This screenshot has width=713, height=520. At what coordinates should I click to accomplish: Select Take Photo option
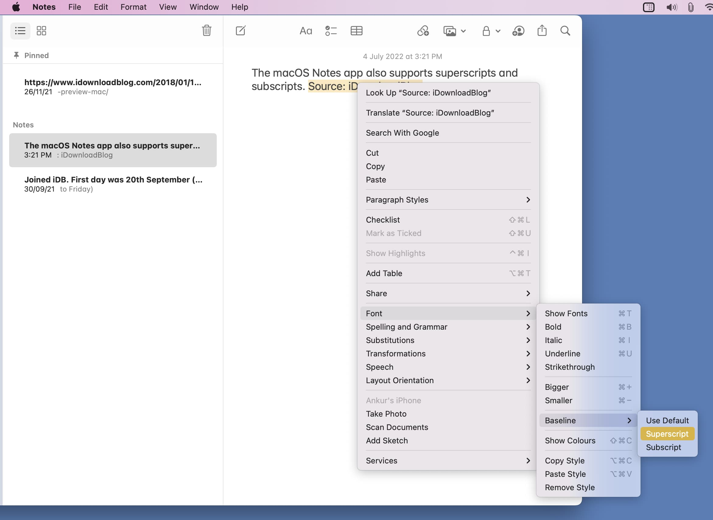tap(448, 414)
